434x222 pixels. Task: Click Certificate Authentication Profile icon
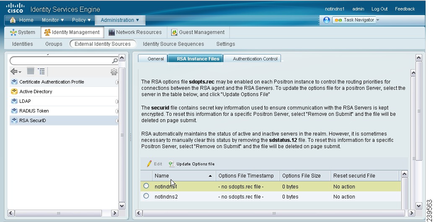coord(14,82)
